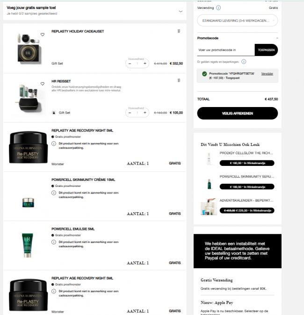The height and width of the screenshot is (315, 304).
Task: Focus the promotiecode input field
Action: (x=226, y=50)
